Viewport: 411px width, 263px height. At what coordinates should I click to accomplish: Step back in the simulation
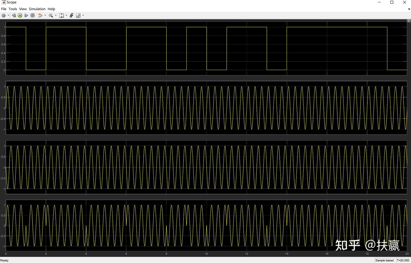(13, 15)
